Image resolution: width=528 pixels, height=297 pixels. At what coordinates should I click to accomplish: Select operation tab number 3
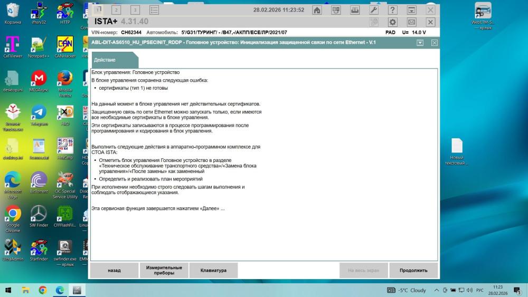coord(135,9)
